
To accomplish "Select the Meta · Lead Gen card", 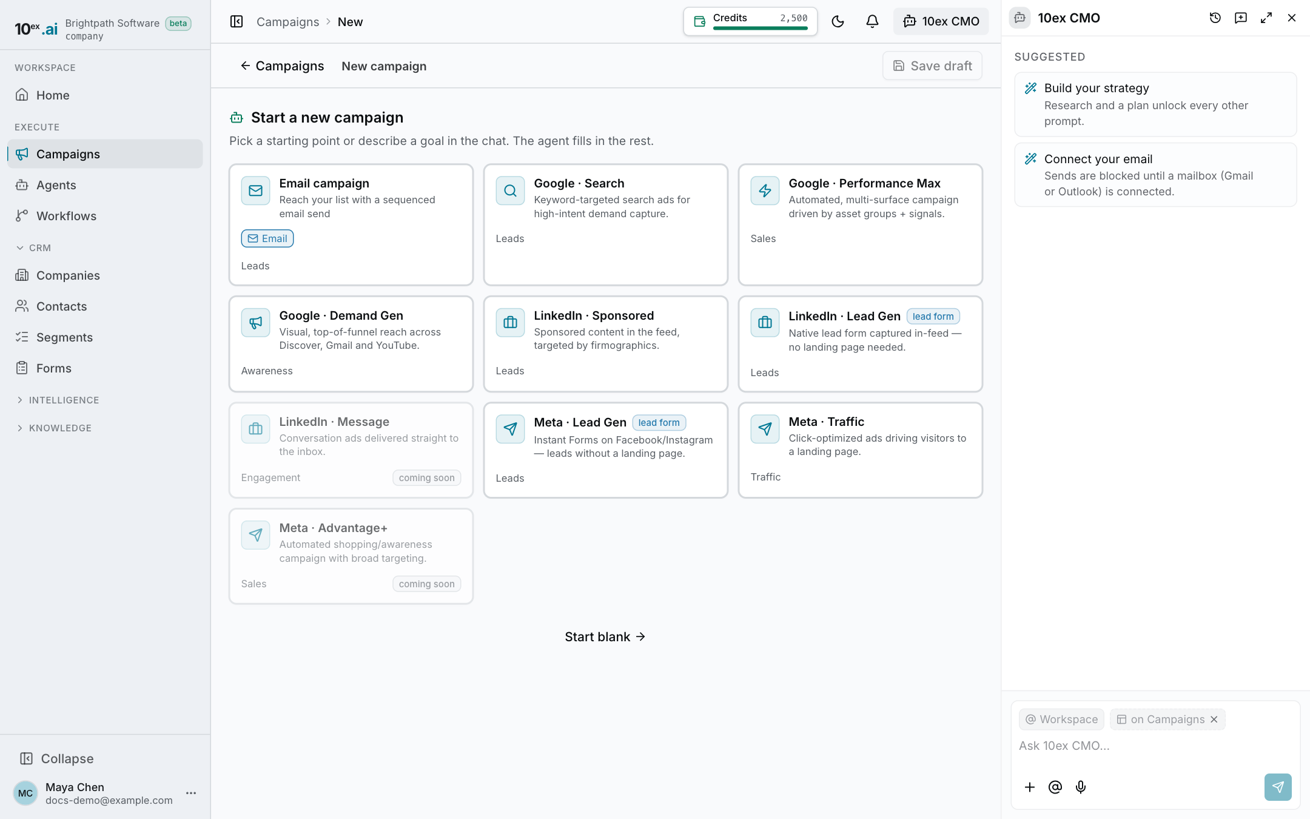I will point(606,450).
